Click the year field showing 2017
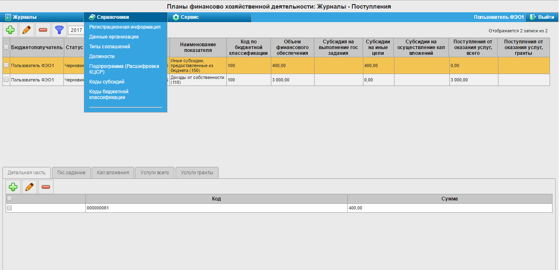 point(76,30)
